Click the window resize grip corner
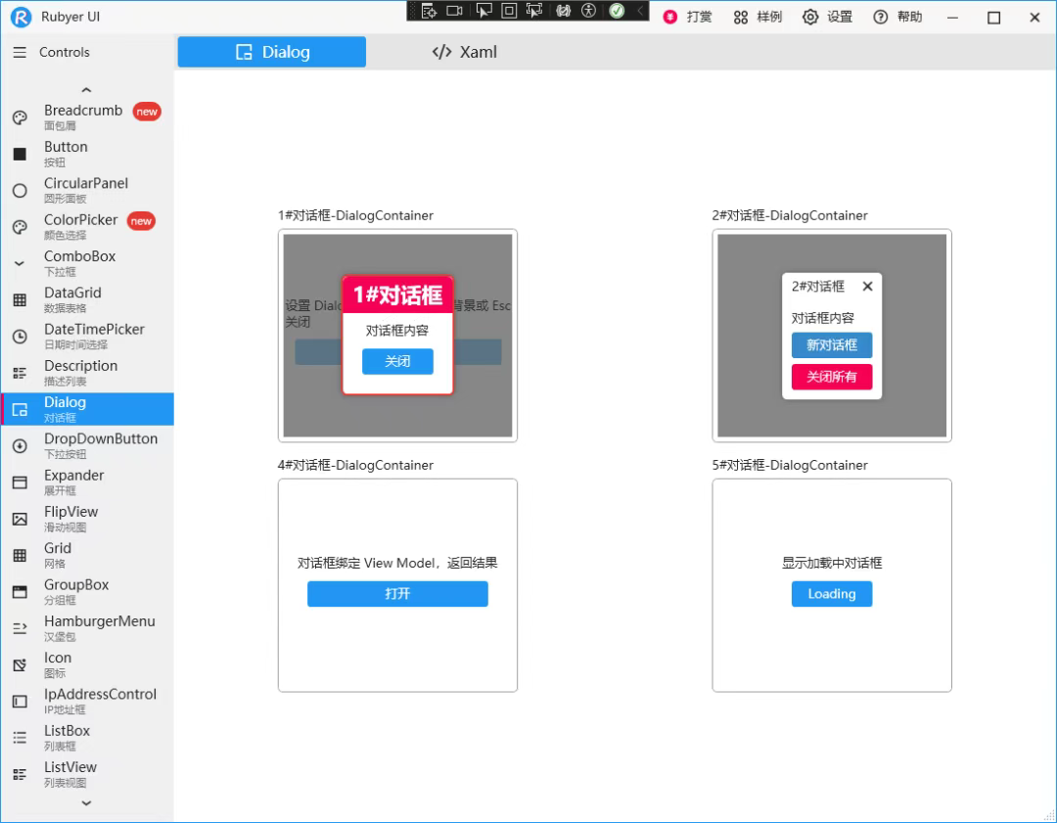Image resolution: width=1057 pixels, height=823 pixels. pos(1048,815)
